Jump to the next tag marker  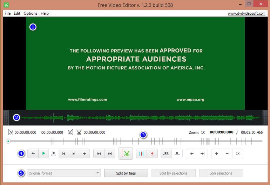point(110,153)
